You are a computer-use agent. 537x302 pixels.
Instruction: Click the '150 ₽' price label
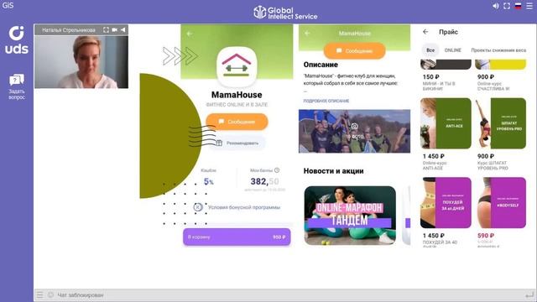(x=430, y=76)
